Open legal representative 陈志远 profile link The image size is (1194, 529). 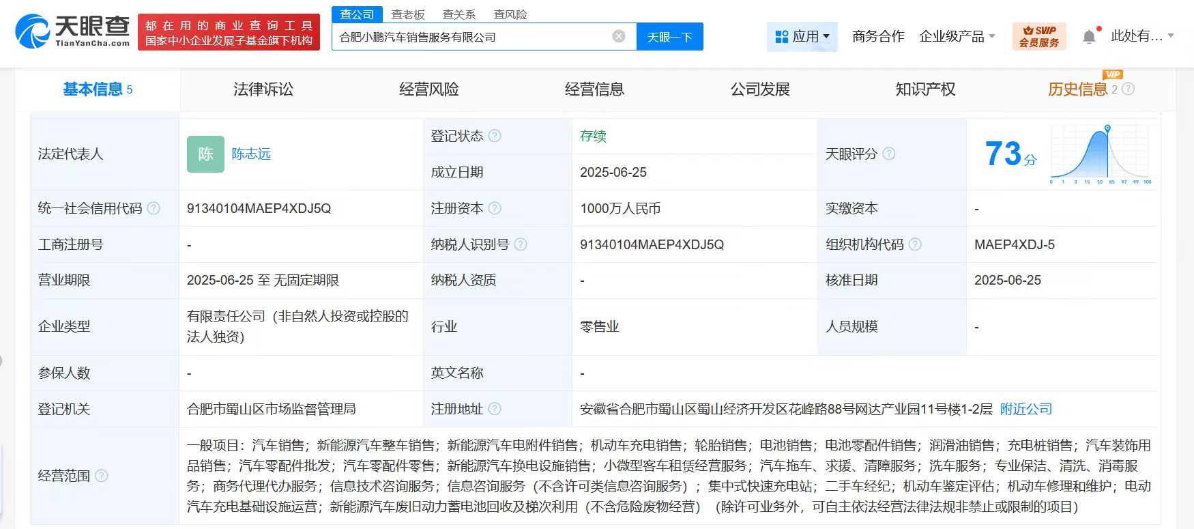pyautogui.click(x=251, y=154)
